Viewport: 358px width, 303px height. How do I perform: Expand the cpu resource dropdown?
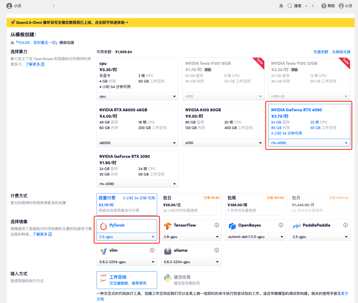(x=137, y=96)
